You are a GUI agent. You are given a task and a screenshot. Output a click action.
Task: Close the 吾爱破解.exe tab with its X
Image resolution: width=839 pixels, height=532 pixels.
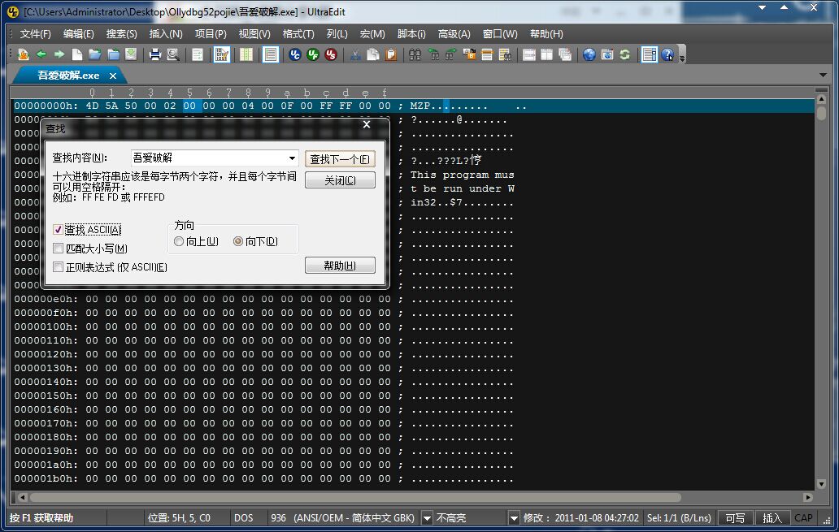click(113, 76)
